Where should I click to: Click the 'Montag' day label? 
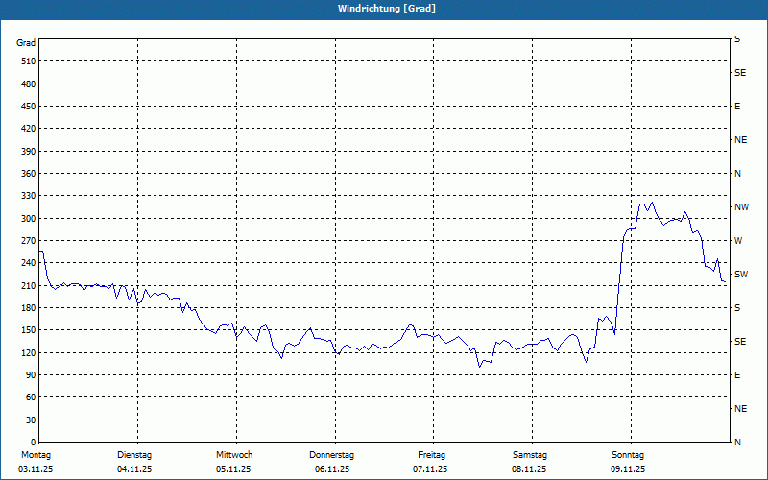[x=36, y=455]
